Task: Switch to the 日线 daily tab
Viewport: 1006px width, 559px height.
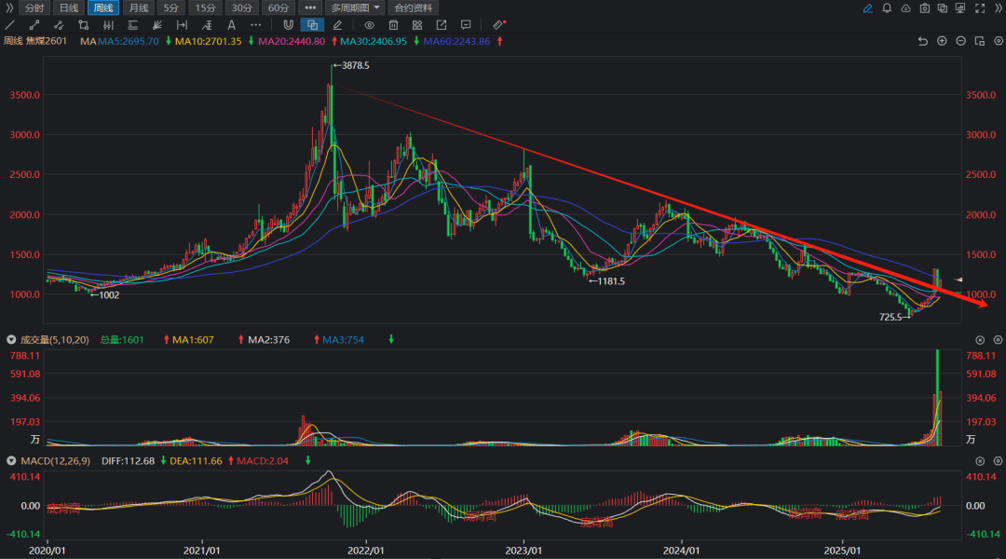Action: point(69,7)
